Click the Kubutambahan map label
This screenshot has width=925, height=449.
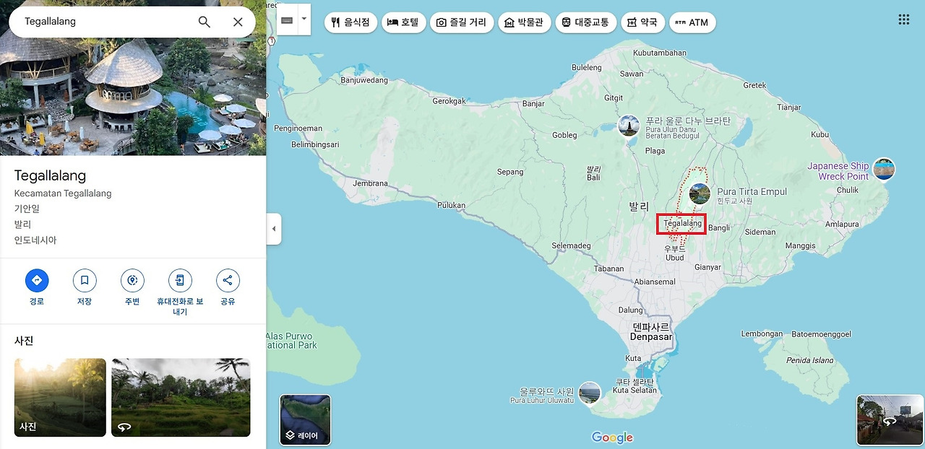660,53
